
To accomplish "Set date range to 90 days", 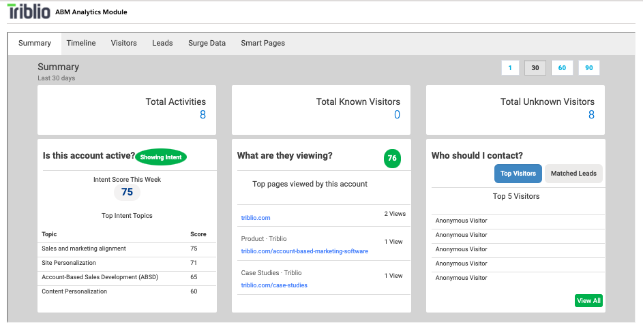I will click(589, 68).
